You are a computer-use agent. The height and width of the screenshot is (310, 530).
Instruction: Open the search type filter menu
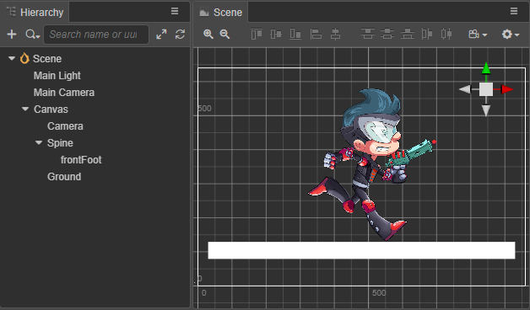point(33,34)
